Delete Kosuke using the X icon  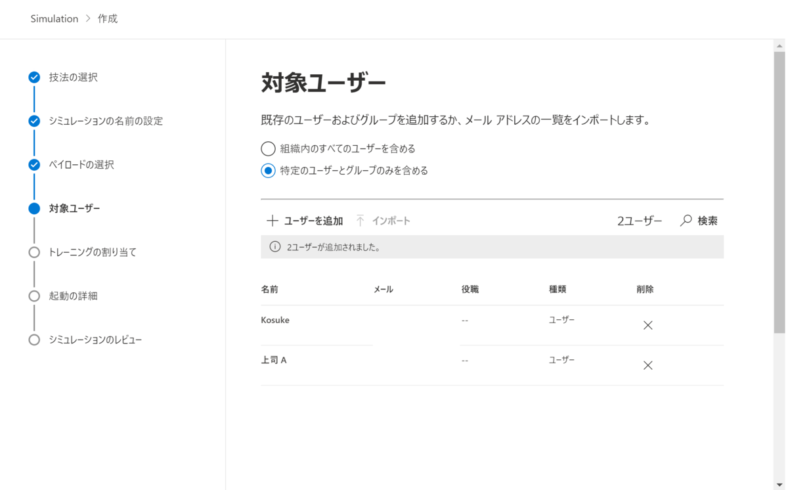[x=647, y=324]
